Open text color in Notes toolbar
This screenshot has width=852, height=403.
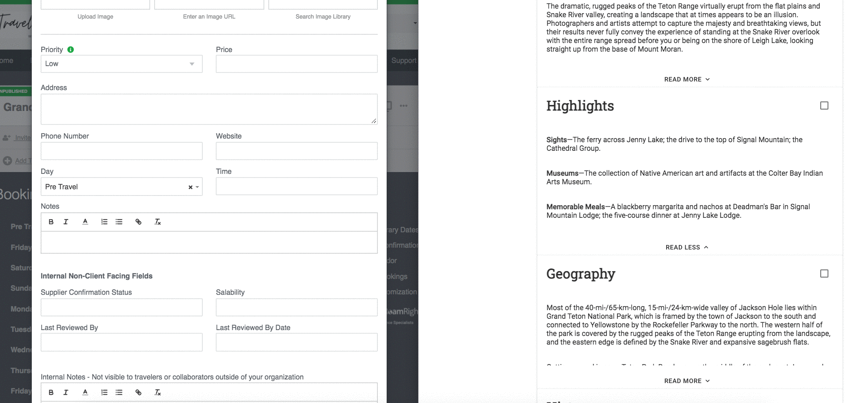tap(85, 222)
